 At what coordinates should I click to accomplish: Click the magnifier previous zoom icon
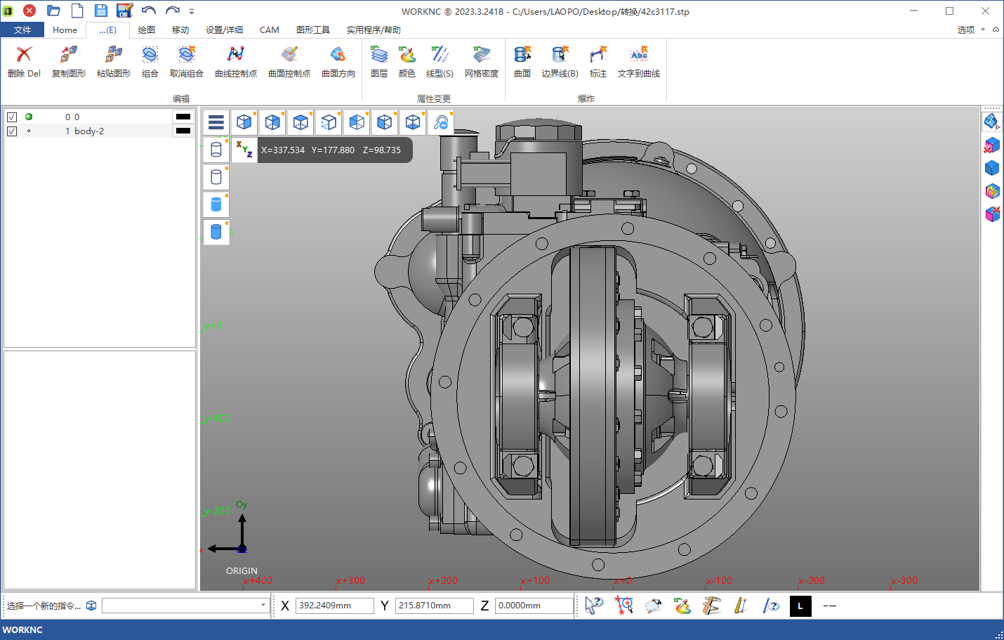click(441, 122)
